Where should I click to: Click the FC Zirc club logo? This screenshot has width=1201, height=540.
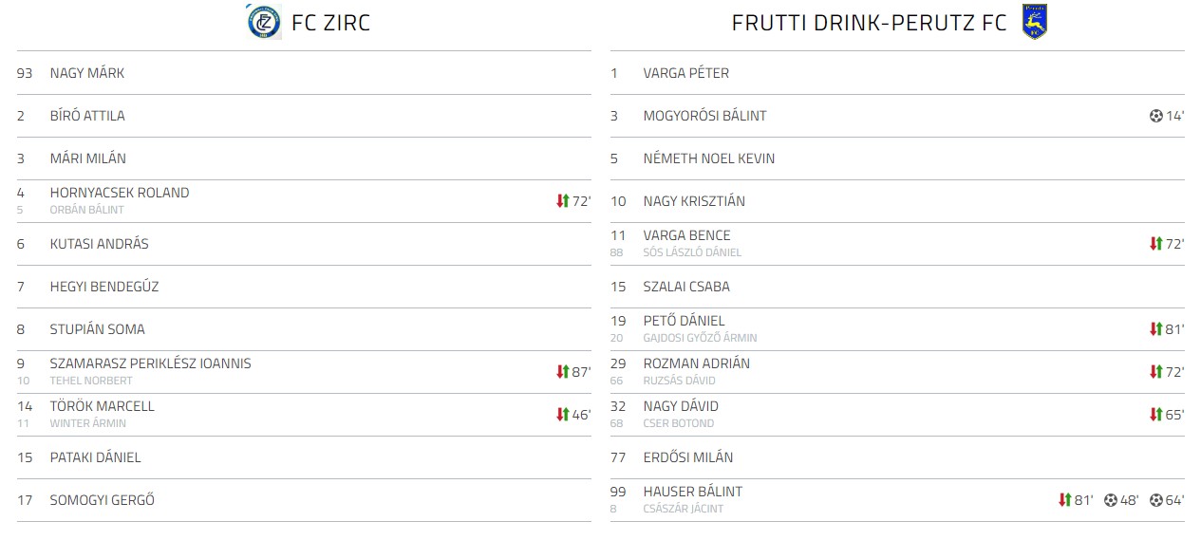tap(264, 22)
